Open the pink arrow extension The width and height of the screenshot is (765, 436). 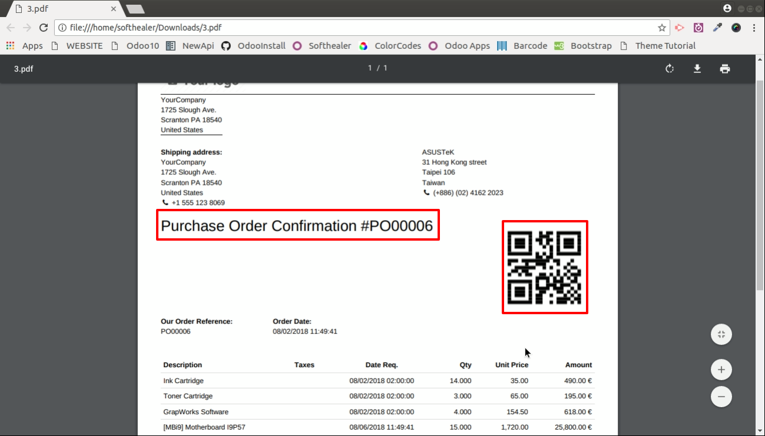point(680,28)
